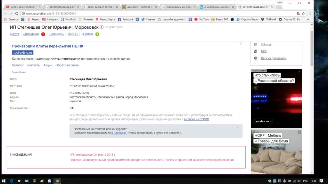Open the Портал 101.Ru bookmark
The width and height of the screenshot is (328, 184).
click(290, 19)
